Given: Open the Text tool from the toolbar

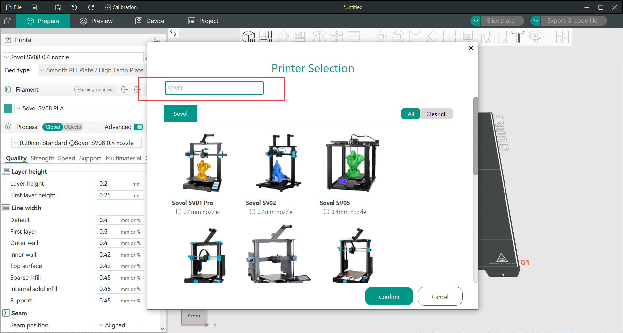Looking at the screenshot, I should point(518,36).
